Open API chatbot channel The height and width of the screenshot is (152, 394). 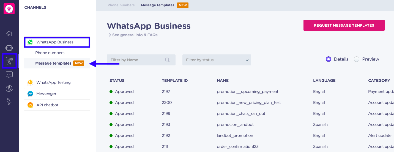pyautogui.click(x=57, y=105)
